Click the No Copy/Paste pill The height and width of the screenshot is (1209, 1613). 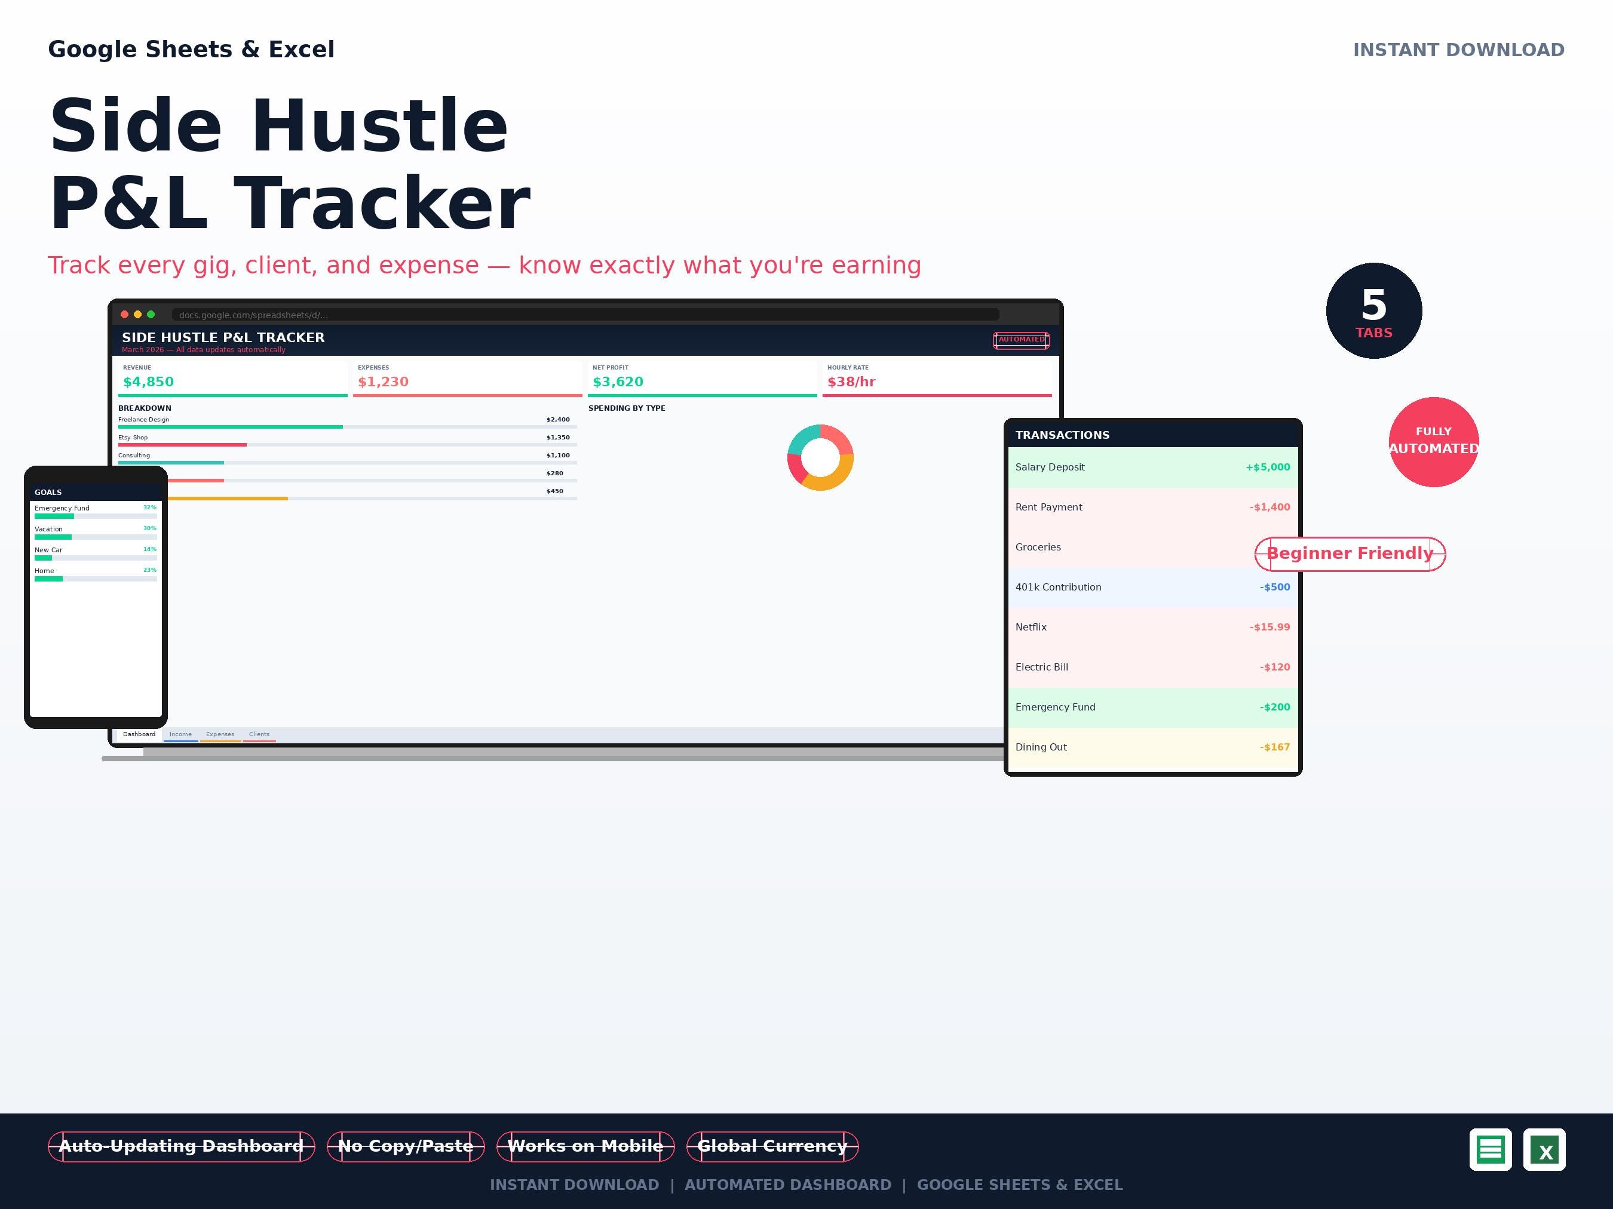click(406, 1146)
